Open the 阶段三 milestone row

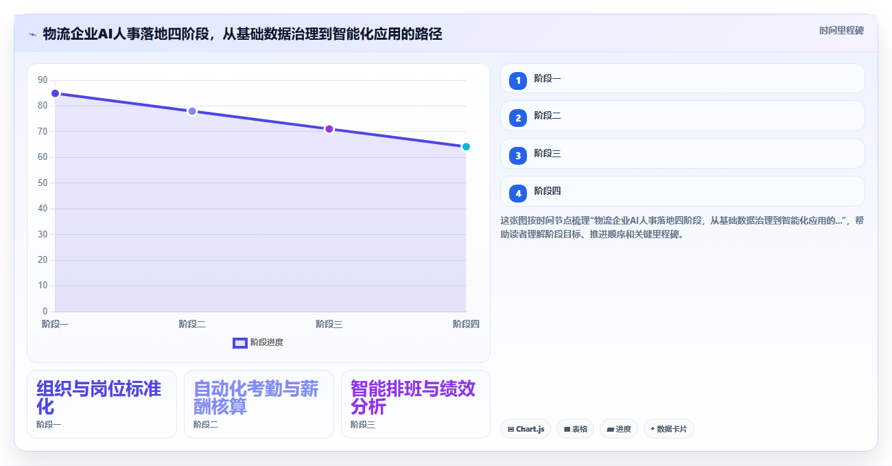coord(683,154)
